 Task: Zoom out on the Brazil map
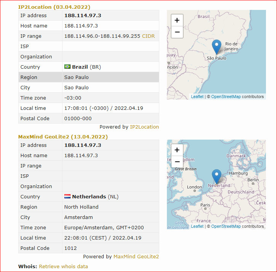click(177, 32)
